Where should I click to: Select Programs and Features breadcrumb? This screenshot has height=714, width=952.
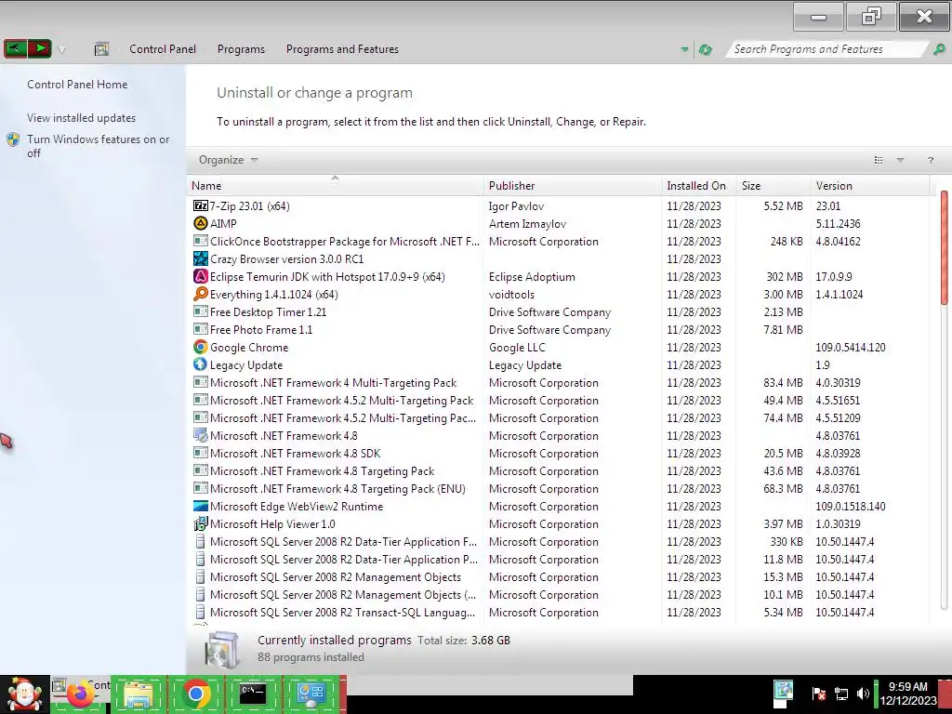(x=342, y=49)
